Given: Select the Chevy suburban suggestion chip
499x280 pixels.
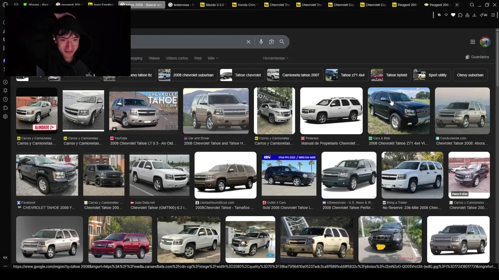Looking at the screenshot, I should point(470,75).
